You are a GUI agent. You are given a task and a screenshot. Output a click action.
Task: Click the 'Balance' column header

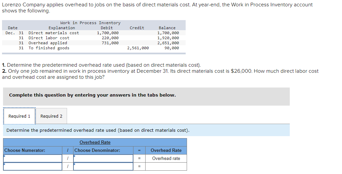[x=167, y=28]
